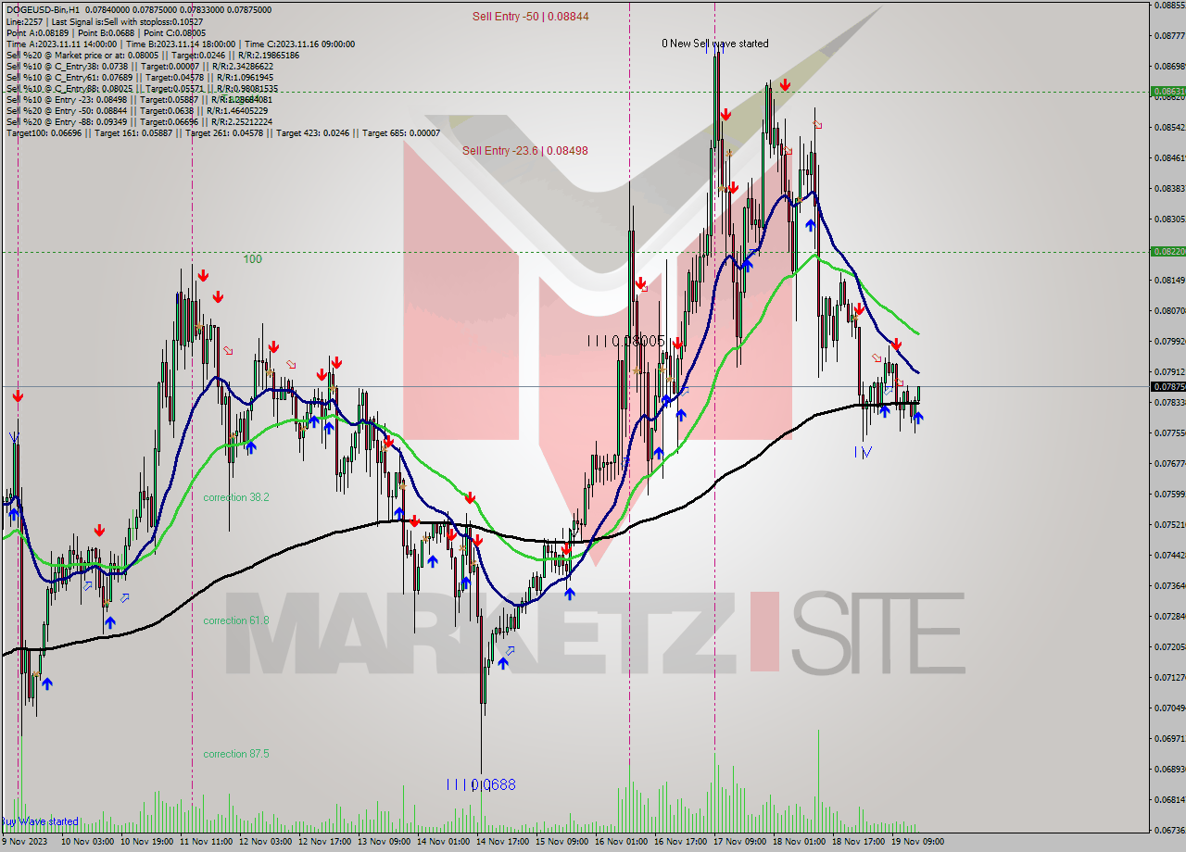
Task: Click the 'Point A:0.08189' info line
Action: 107,32
